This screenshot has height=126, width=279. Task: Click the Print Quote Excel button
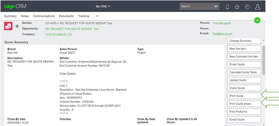point(244,104)
